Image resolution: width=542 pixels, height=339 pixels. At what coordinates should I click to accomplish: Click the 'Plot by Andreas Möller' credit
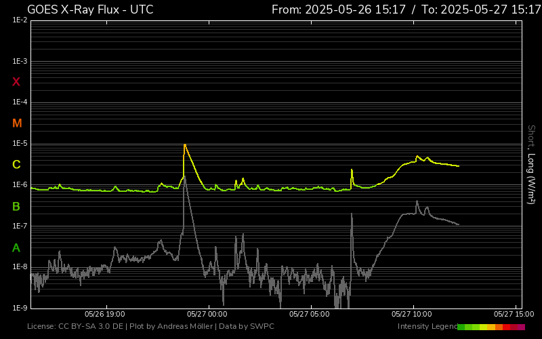171,326
